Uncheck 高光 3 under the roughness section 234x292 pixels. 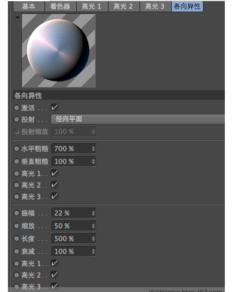[54, 196]
